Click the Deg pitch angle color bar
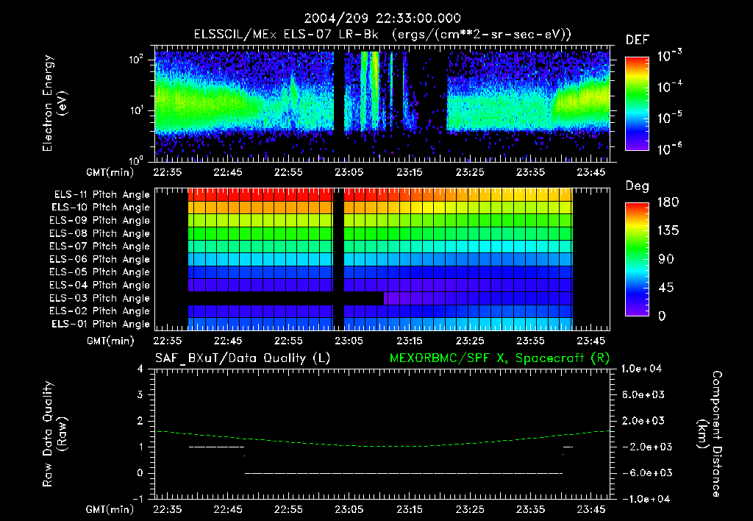This screenshot has height=521, width=753. click(637, 259)
